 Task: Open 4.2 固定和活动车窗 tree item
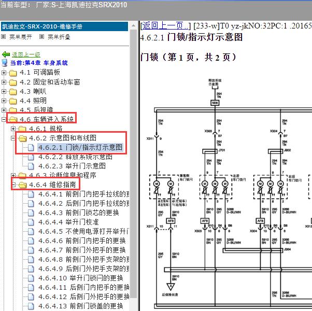click(x=50, y=82)
